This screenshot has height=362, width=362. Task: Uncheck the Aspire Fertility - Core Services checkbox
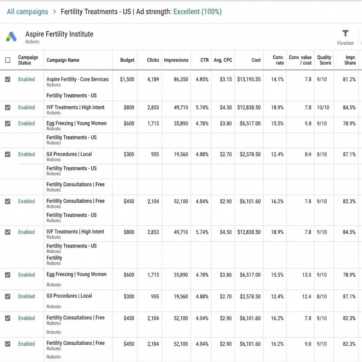point(8,80)
